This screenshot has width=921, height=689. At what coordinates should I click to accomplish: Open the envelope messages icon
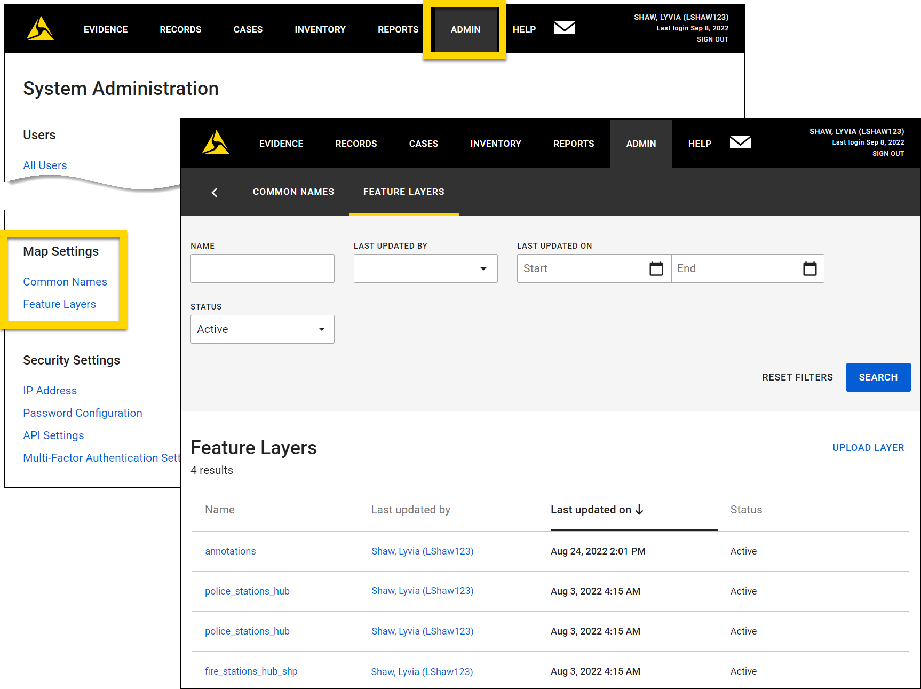point(740,142)
